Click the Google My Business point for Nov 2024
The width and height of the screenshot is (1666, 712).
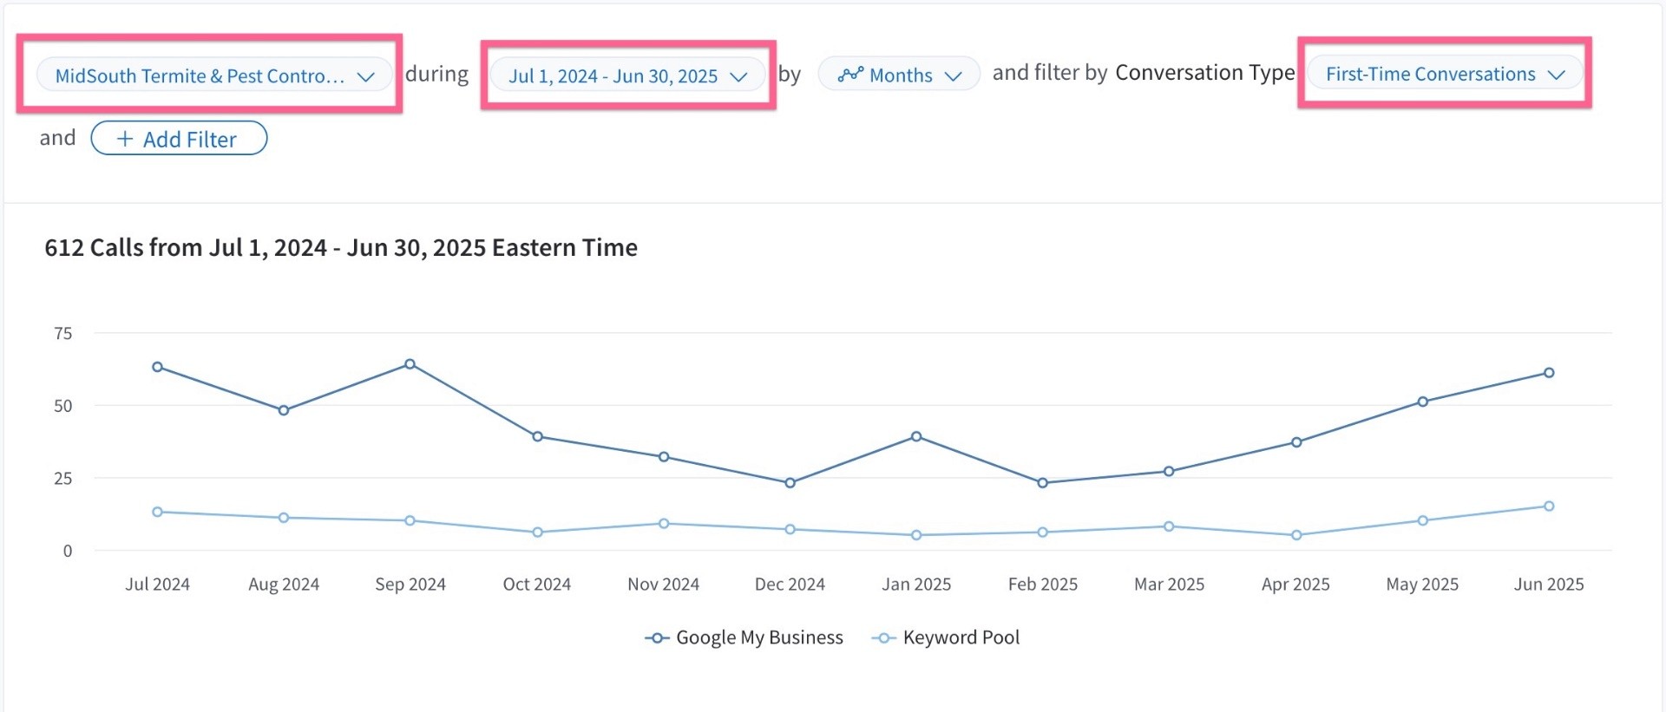664,457
